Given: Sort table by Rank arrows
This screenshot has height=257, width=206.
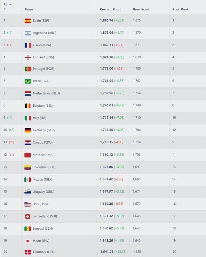Looking at the screenshot, I should tap(5, 9).
